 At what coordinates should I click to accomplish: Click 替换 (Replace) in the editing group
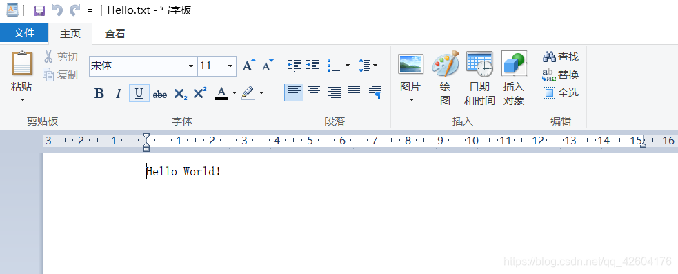click(560, 75)
